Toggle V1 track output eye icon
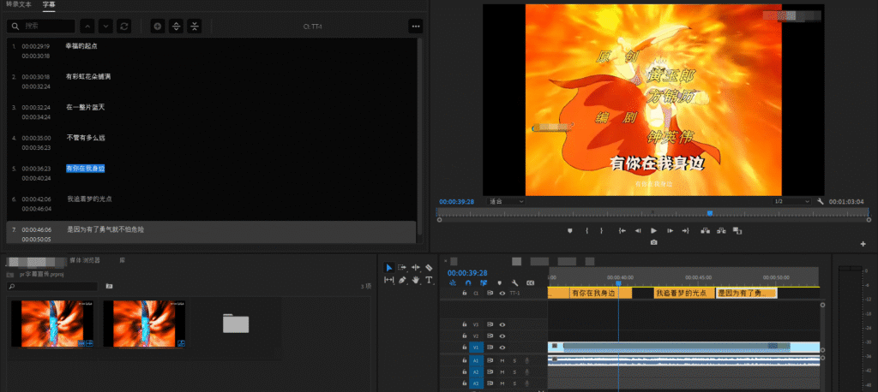The width and height of the screenshot is (878, 392). [x=502, y=347]
